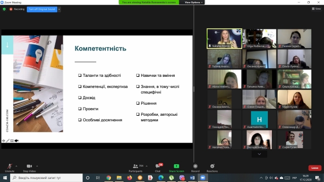Click the Cortana circle on taskbar
Screen dimensions: 324x182
88,177
